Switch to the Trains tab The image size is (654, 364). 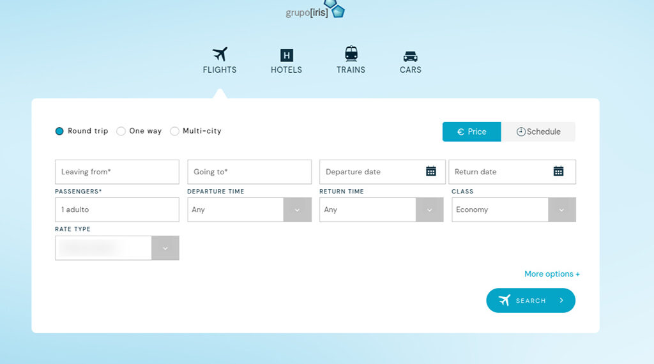click(351, 61)
